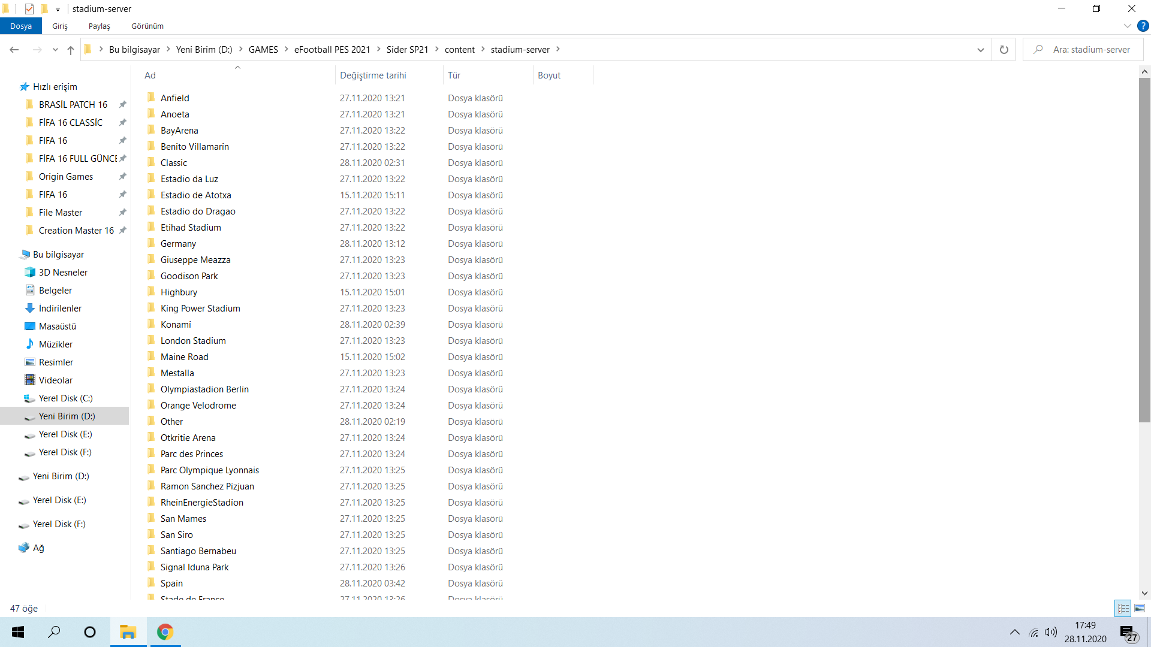This screenshot has width=1151, height=647.
Task: Select Yerel Disk (C:) in sidebar
Action: [x=65, y=398]
